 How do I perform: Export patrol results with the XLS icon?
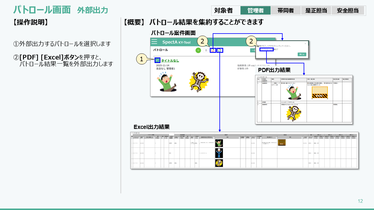pyautogui.click(x=220, y=50)
